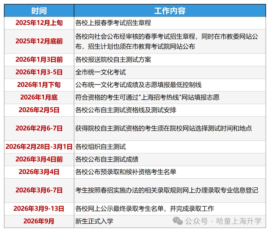The height and width of the screenshot is (232, 270).
Task: Click the 2026年3月6-7日 date cell
Action: coord(39,190)
